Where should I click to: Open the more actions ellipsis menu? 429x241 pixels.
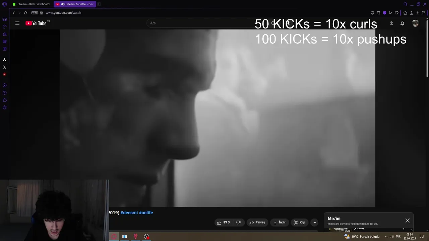[x=314, y=222]
